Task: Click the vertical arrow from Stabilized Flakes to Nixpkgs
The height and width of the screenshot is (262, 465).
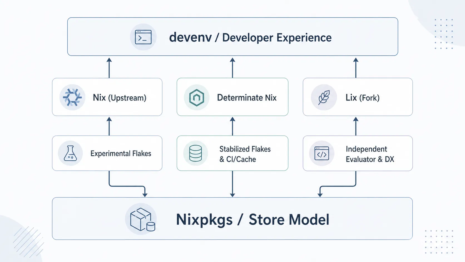Action: tap(233, 184)
